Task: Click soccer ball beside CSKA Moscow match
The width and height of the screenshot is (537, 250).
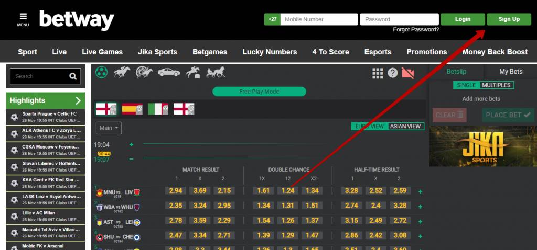Action: coord(14,150)
